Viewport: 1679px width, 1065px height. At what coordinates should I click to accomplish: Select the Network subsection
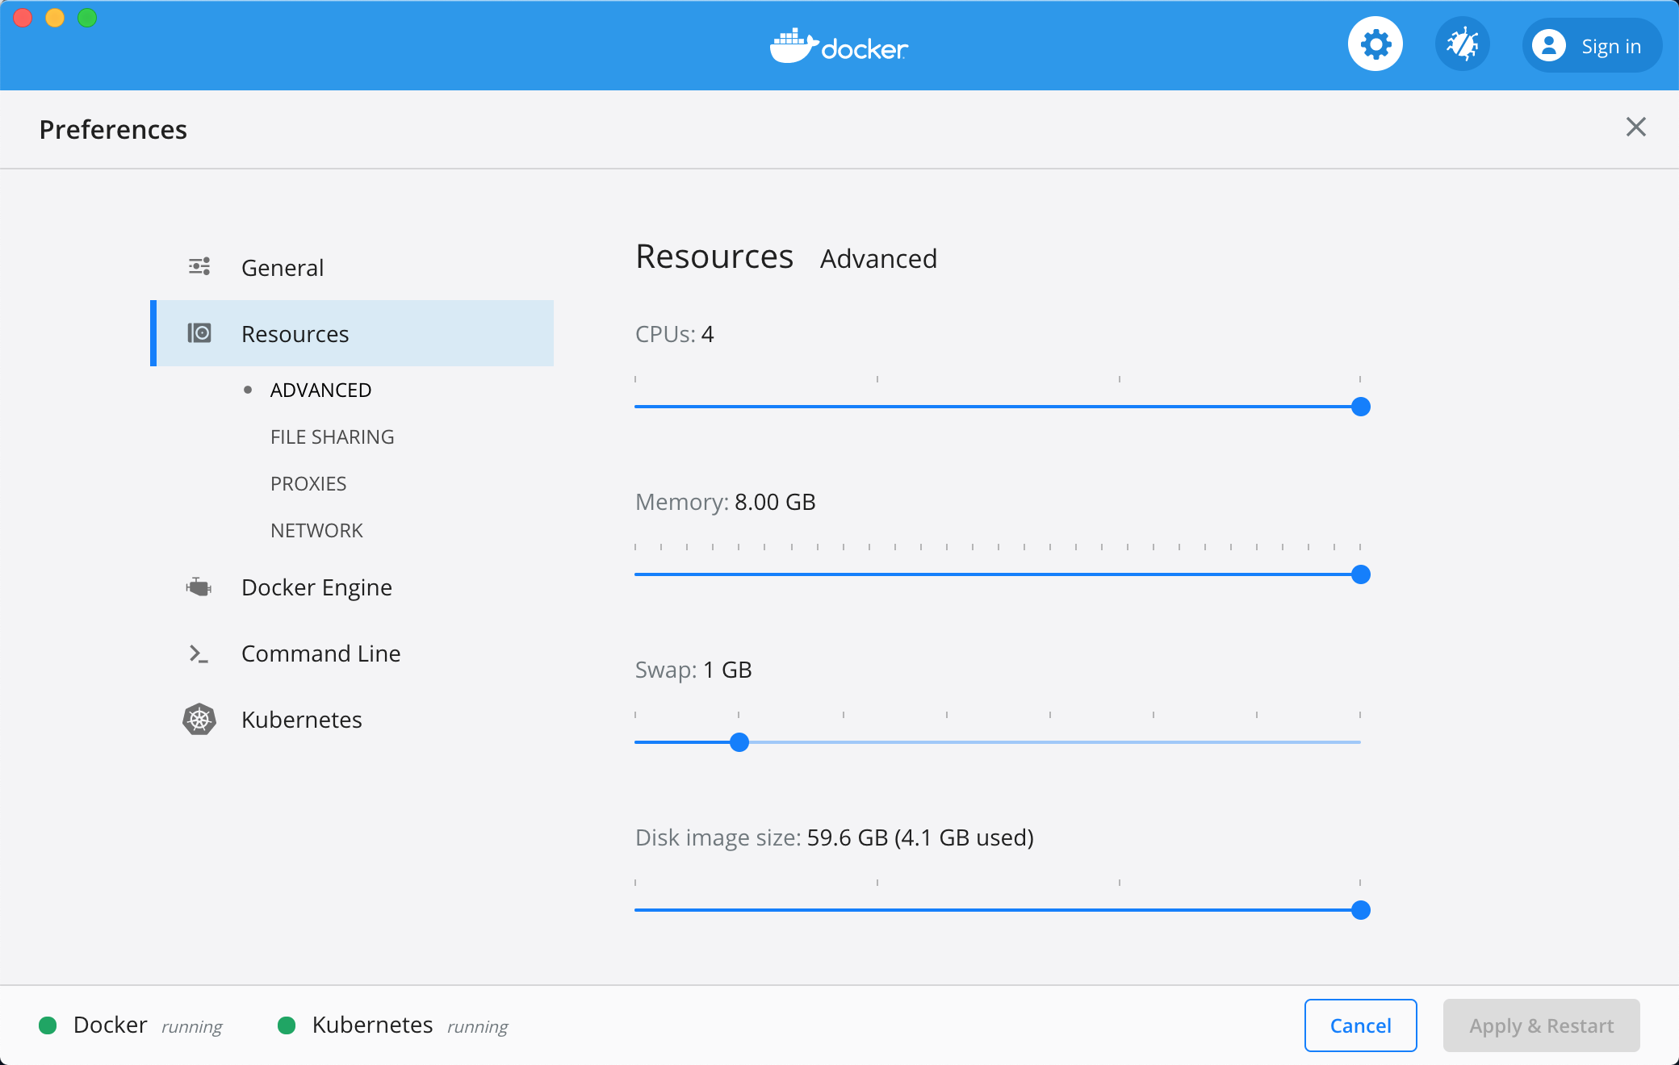point(316,530)
